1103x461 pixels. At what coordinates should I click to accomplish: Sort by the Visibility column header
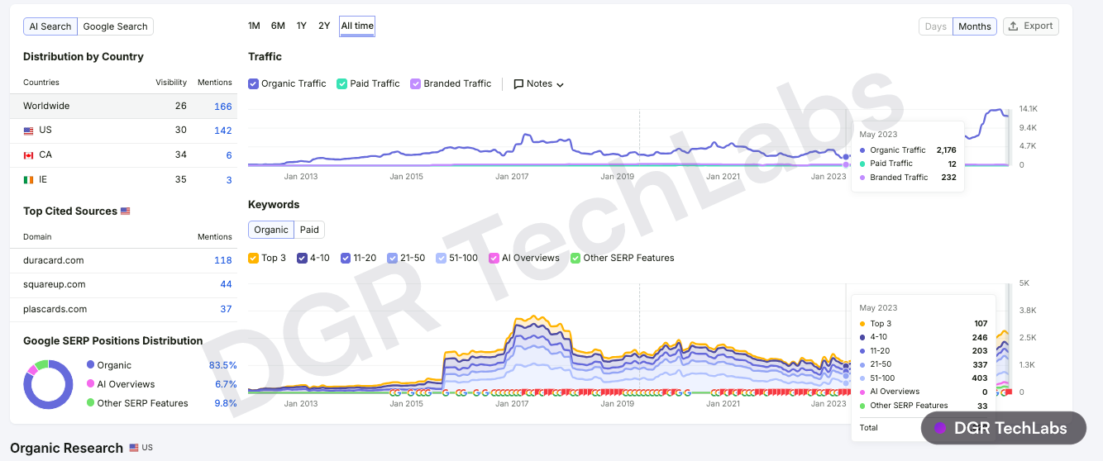tap(171, 83)
